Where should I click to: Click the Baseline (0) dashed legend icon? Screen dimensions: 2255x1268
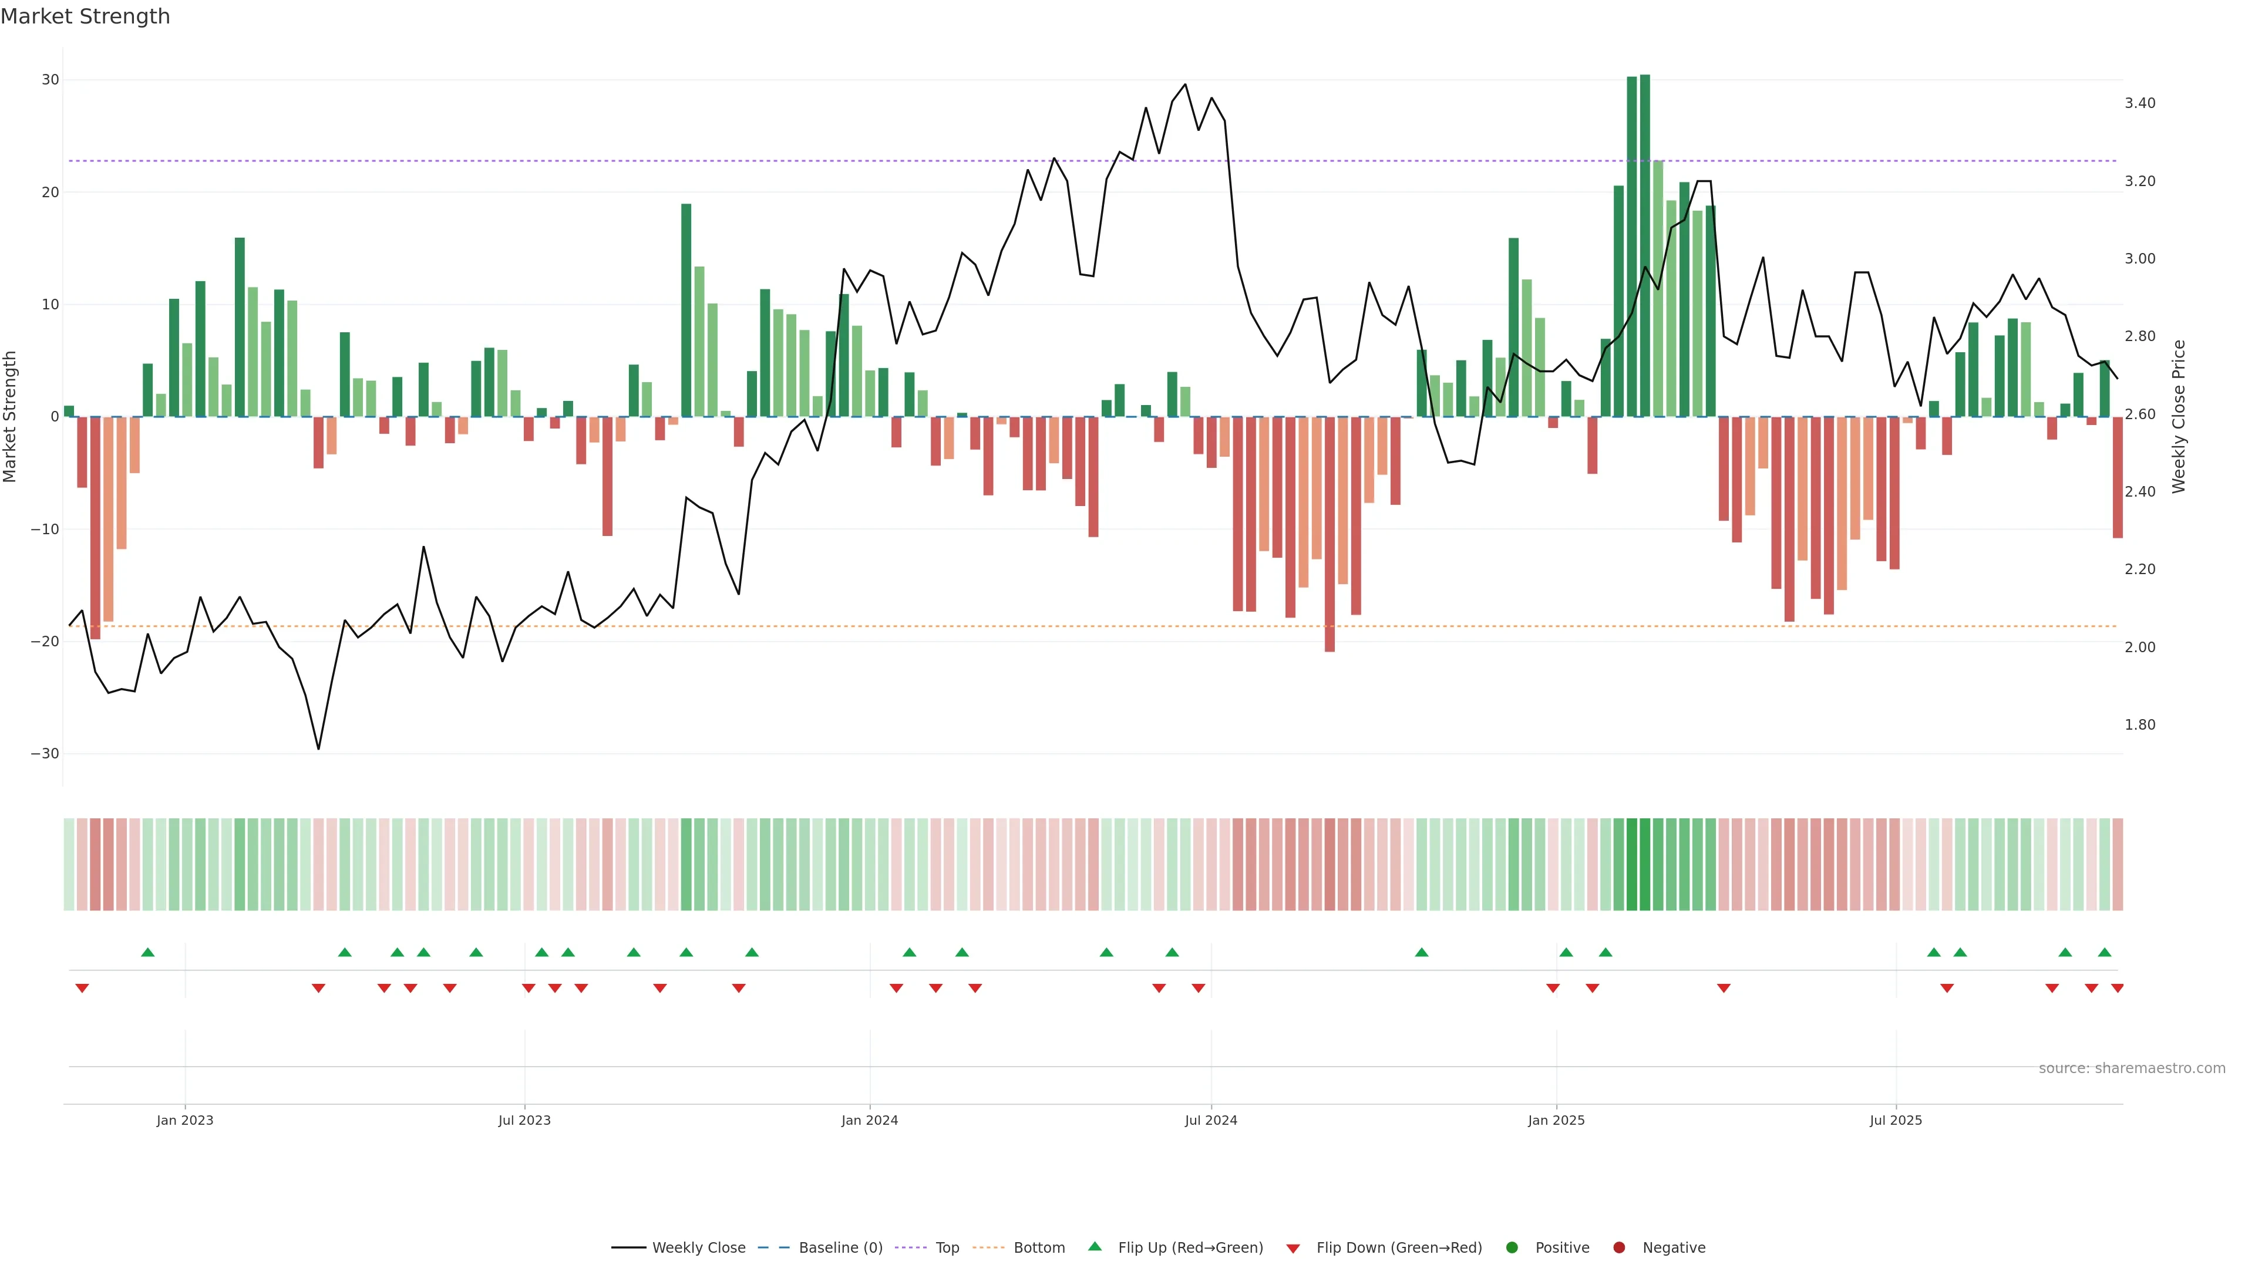tap(773, 1248)
